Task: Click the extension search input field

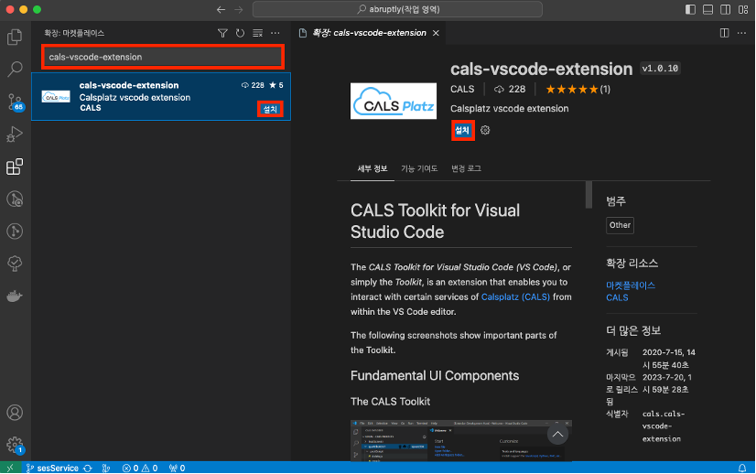Action: click(163, 57)
